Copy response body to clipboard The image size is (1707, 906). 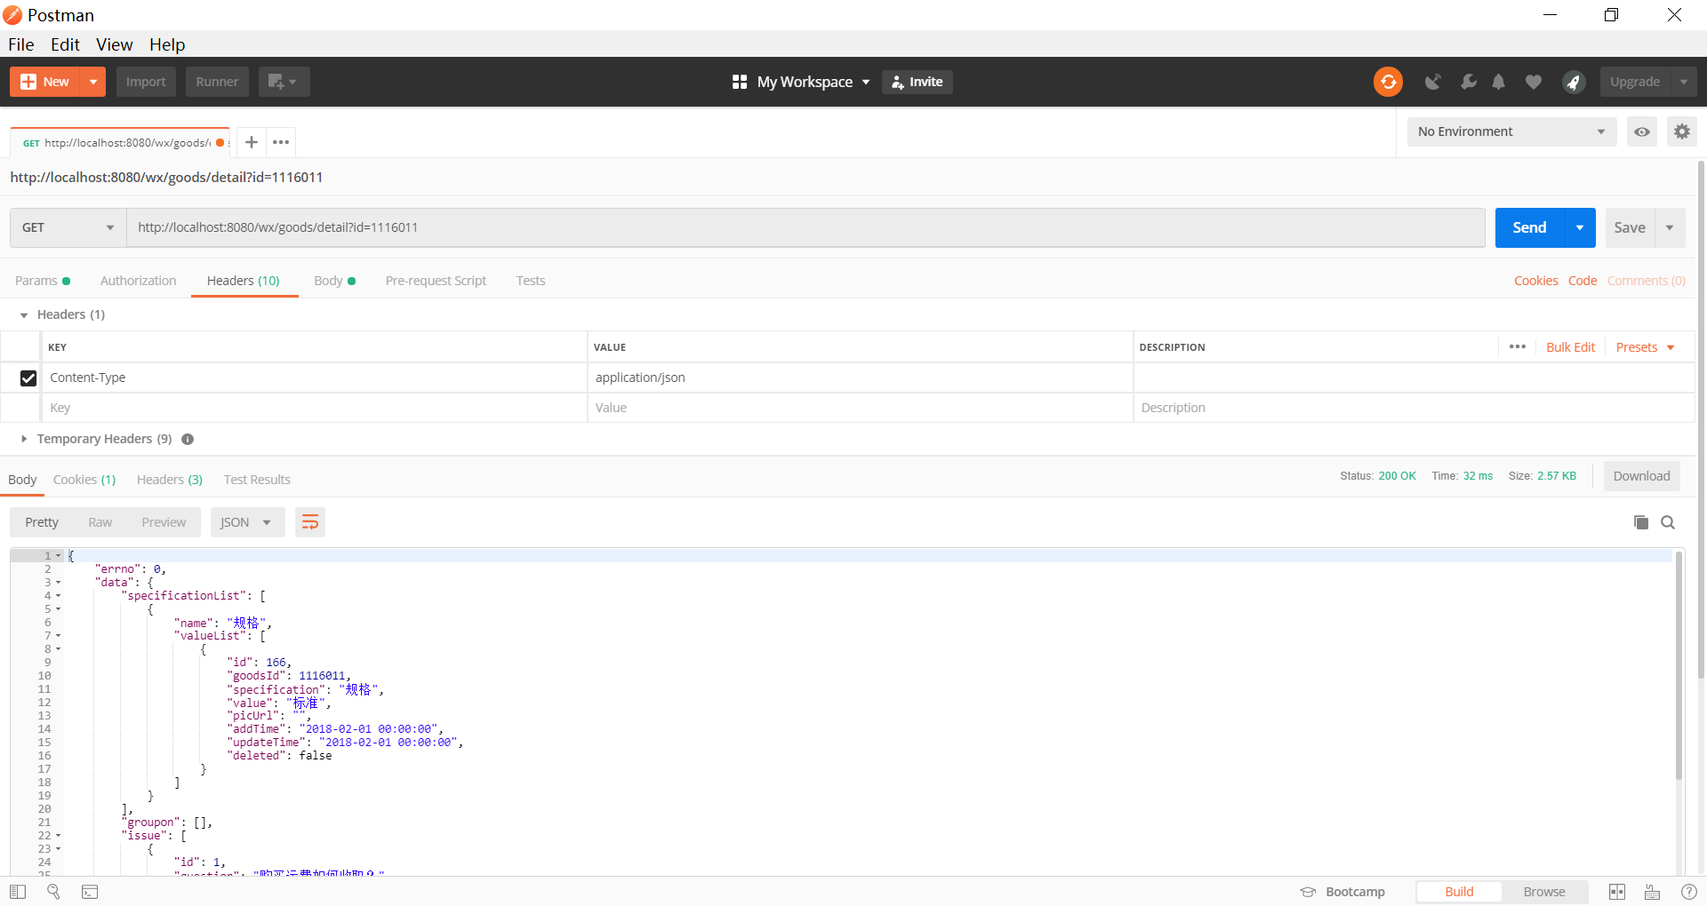click(x=1640, y=522)
